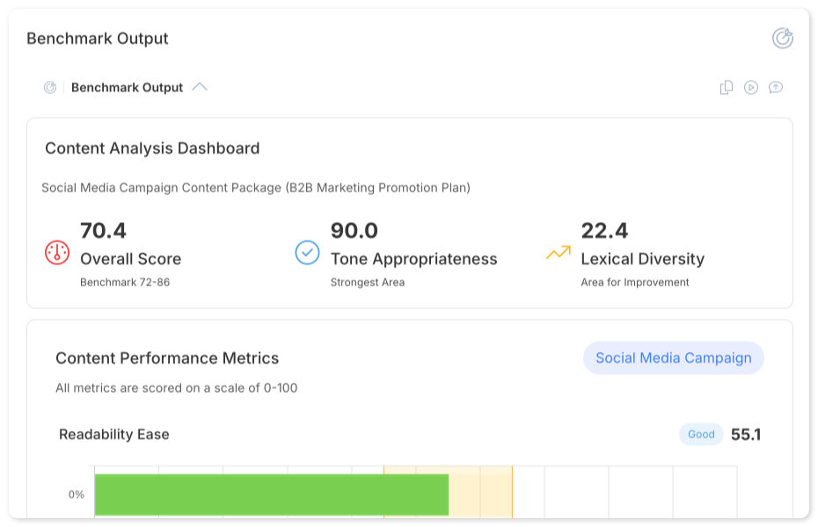
Task: Click the chevron next to Benchmark Output header
Action: (x=201, y=87)
